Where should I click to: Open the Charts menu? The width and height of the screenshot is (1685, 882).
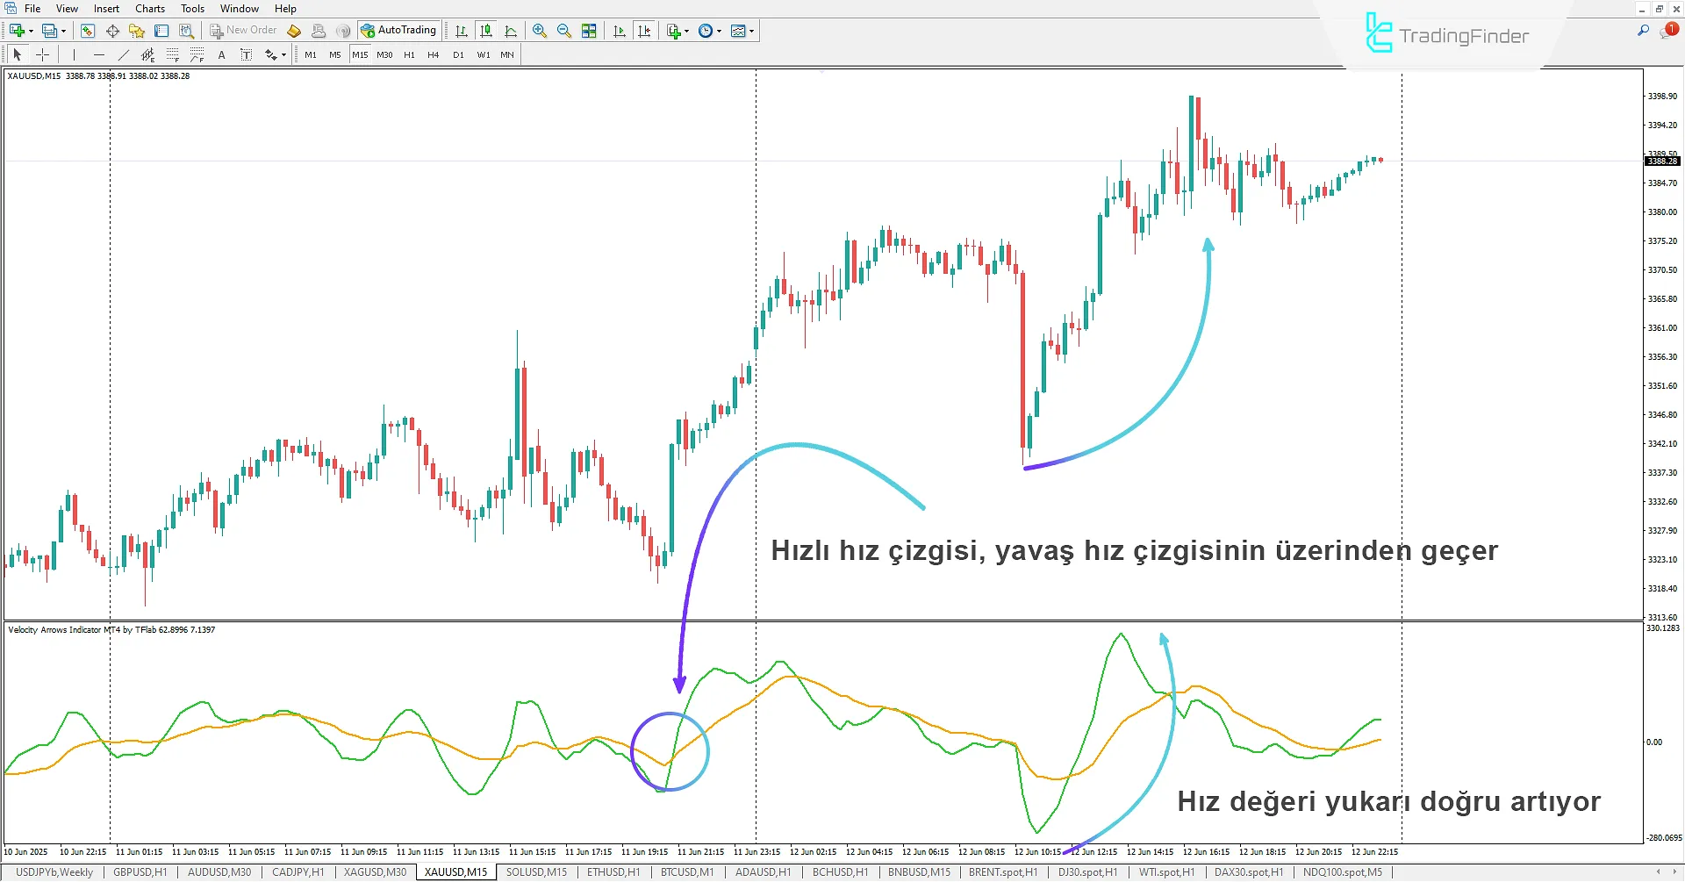(x=149, y=8)
